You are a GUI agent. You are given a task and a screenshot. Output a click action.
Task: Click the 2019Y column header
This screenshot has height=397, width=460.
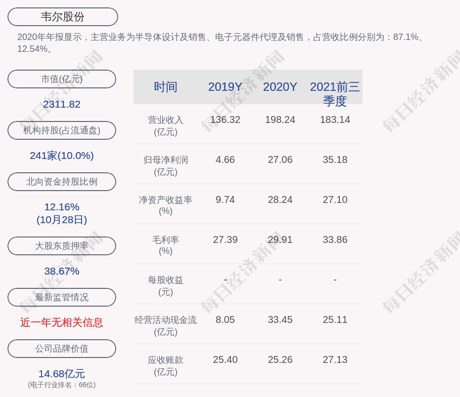click(226, 87)
